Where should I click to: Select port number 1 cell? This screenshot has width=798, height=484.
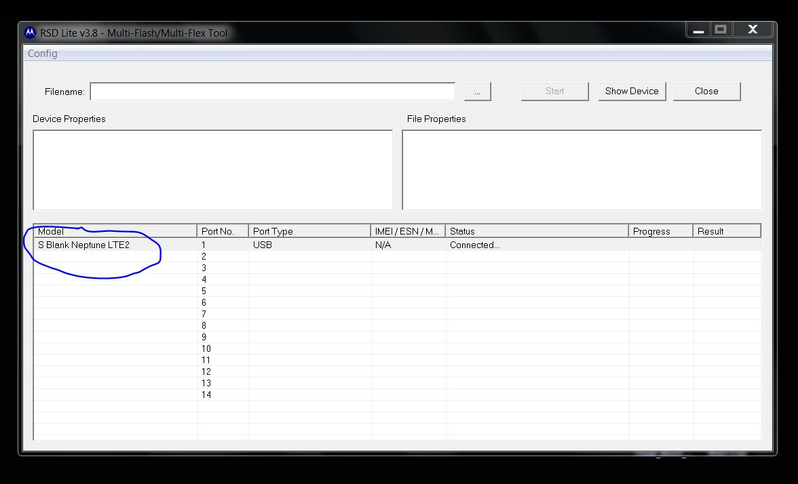[x=223, y=245]
